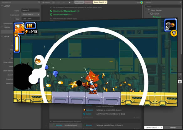Close the Event sheet 1 tab

pyautogui.click(x=106, y=2)
